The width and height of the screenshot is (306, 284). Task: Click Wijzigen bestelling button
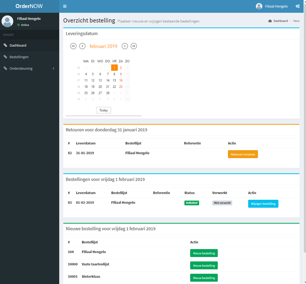coord(263,204)
